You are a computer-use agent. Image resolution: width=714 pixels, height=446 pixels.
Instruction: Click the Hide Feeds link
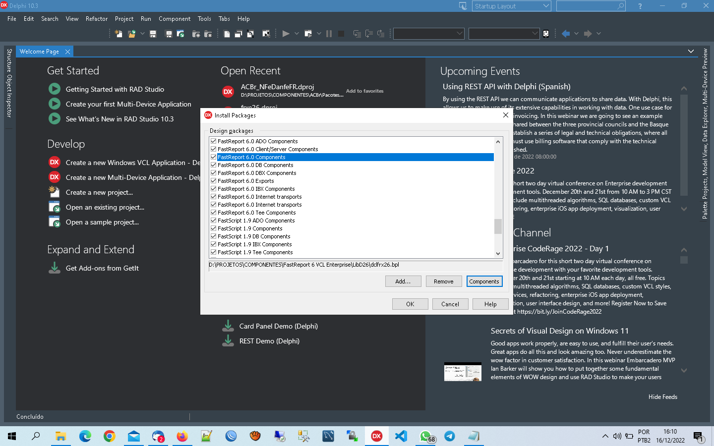(x=663, y=397)
